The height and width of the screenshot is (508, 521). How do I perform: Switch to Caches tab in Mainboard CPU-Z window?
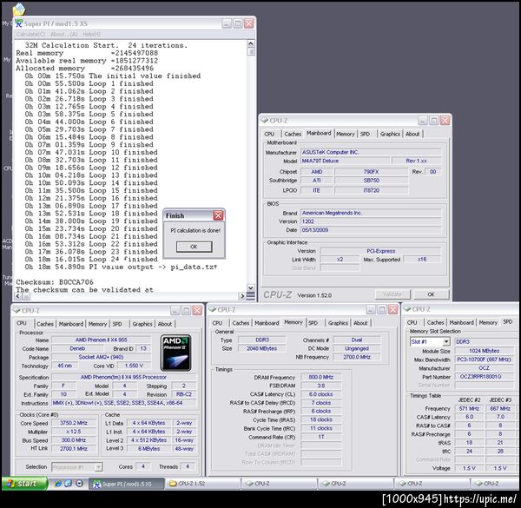coord(293,134)
